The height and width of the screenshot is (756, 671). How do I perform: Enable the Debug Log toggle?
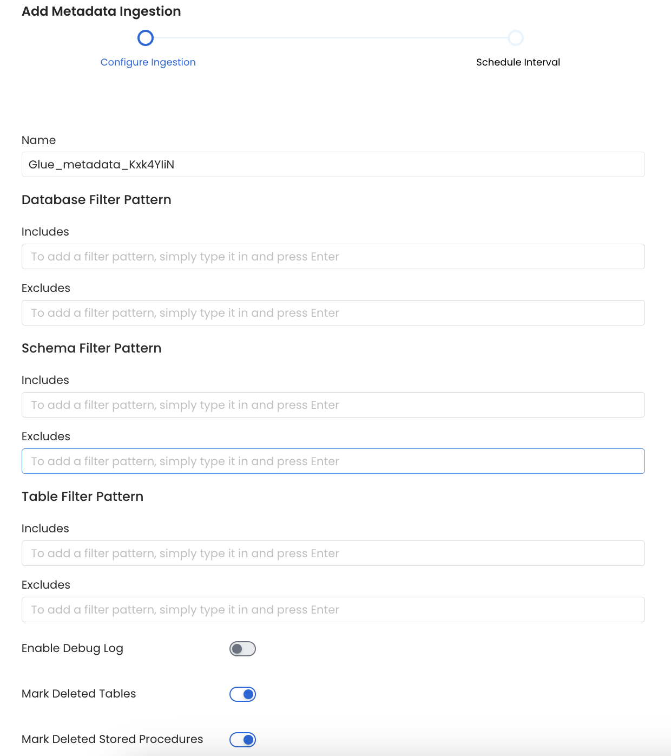242,648
